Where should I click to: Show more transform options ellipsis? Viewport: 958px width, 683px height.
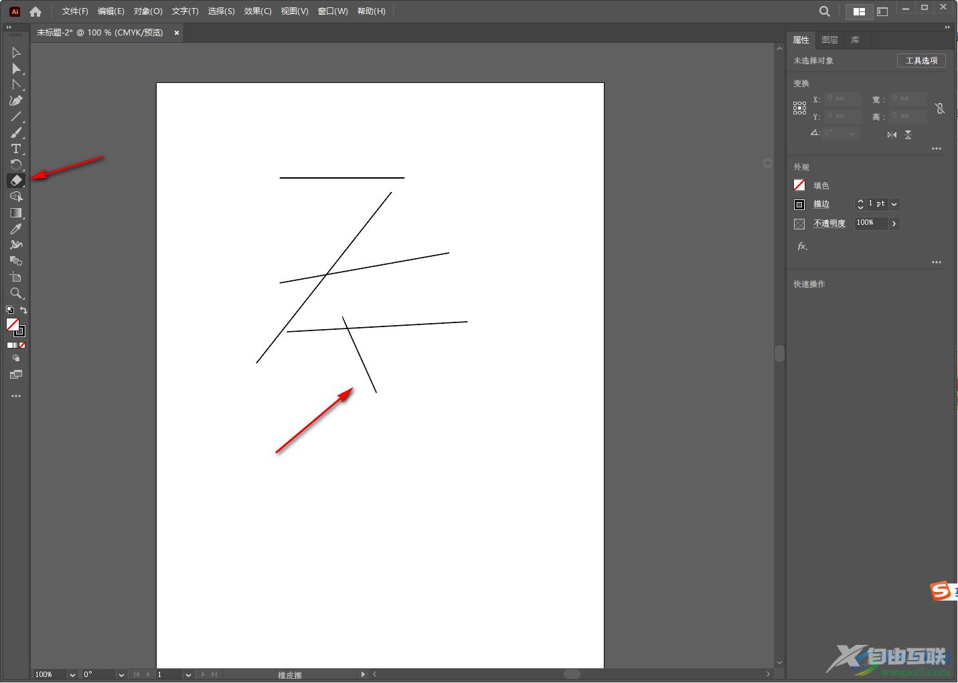pyautogui.click(x=937, y=149)
